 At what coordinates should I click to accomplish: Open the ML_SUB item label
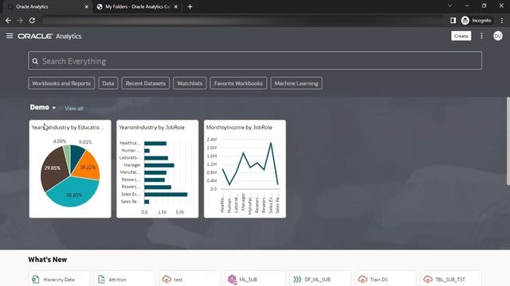point(248,280)
